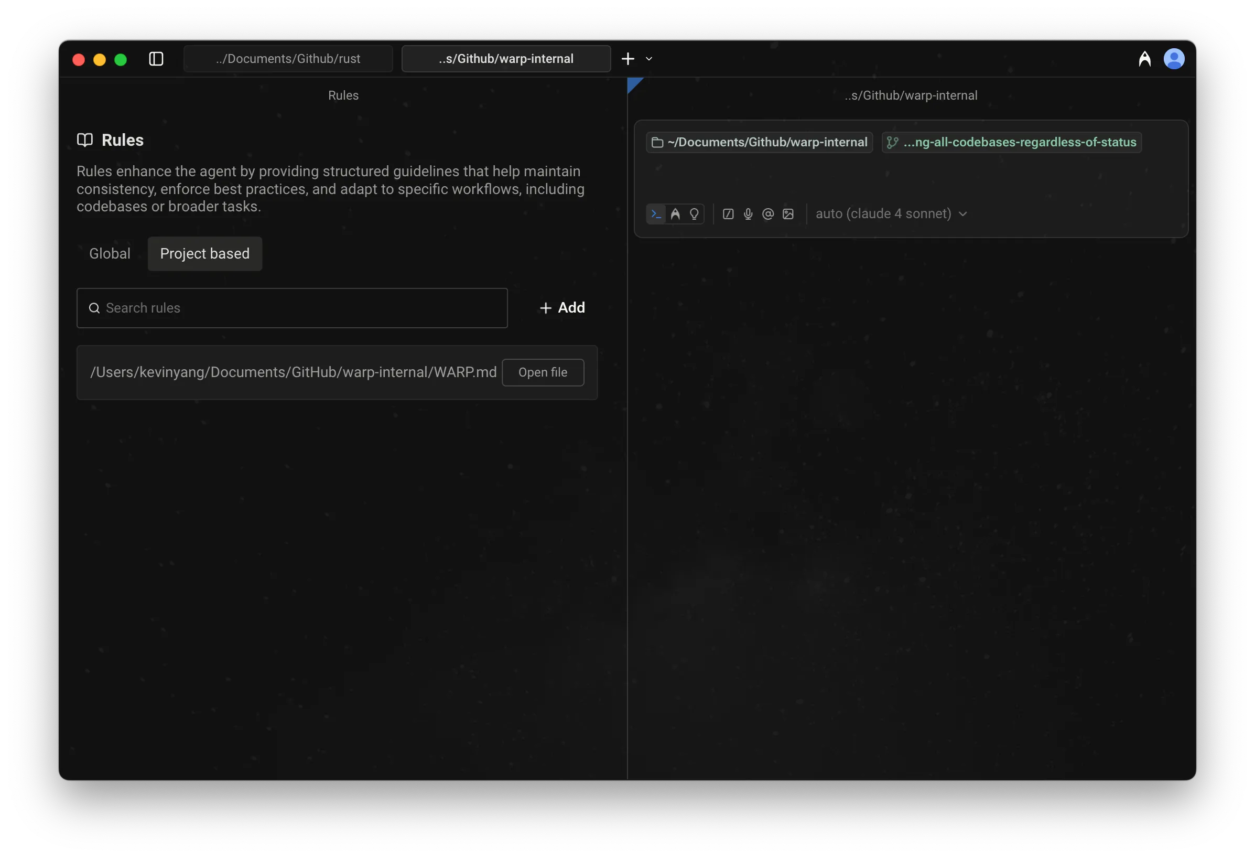Switch to the Global rules tab
The height and width of the screenshot is (858, 1255).
point(110,253)
